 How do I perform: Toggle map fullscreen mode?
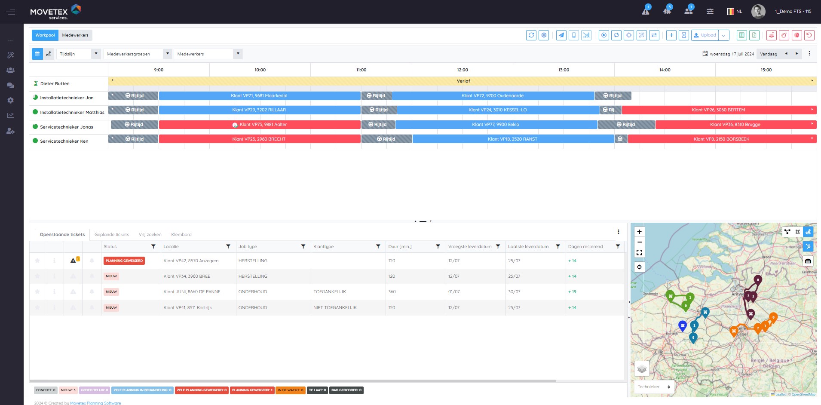coord(639,252)
